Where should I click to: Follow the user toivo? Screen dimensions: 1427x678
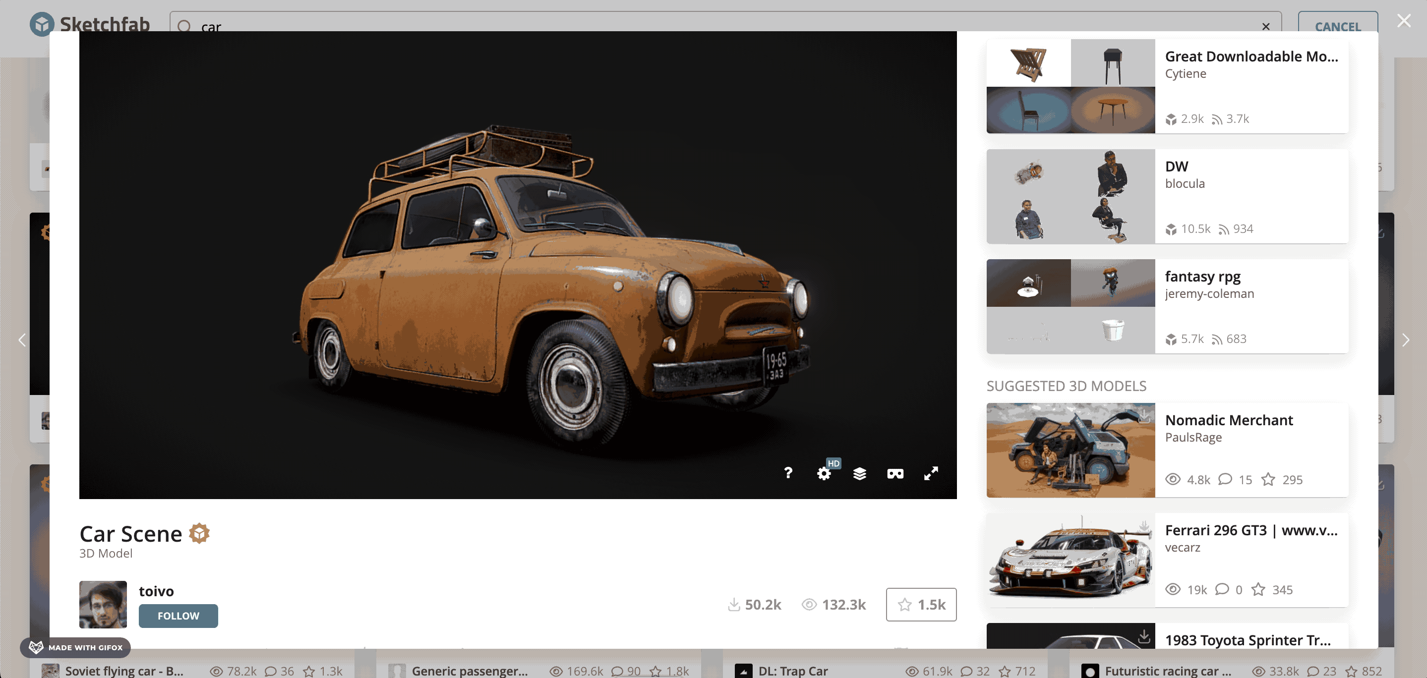(178, 616)
